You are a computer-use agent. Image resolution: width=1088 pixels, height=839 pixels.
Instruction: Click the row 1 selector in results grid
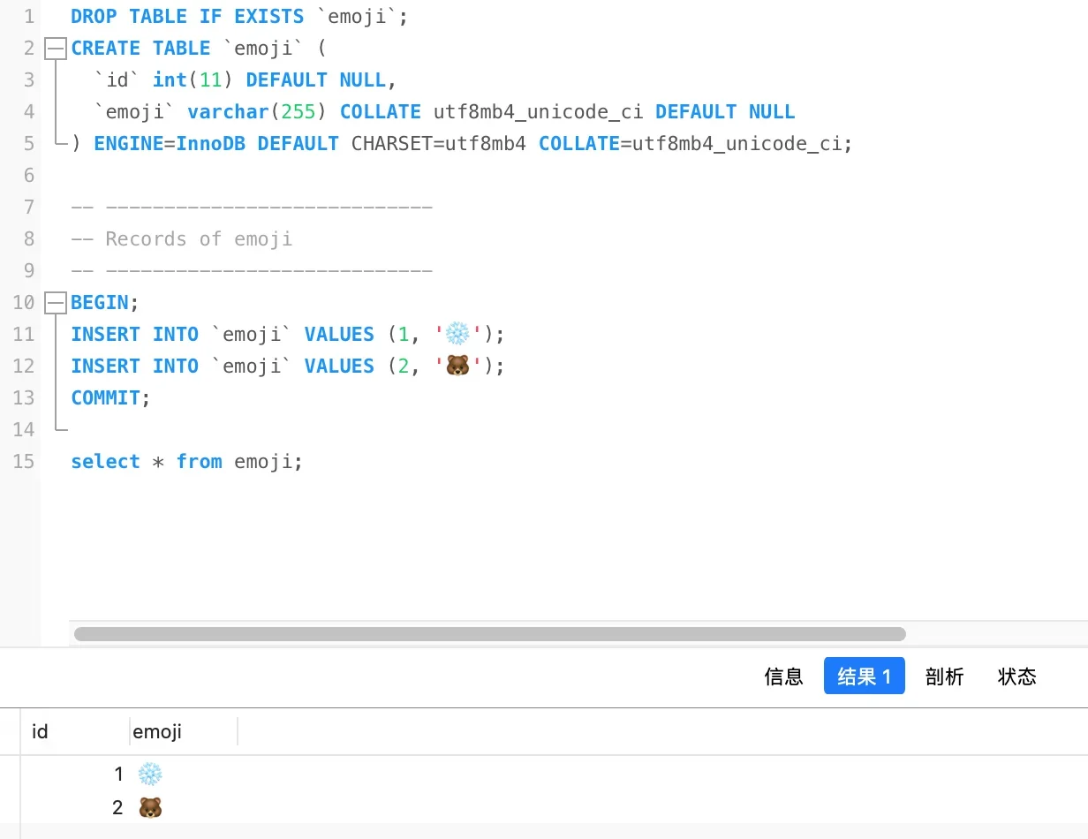pos(11,775)
